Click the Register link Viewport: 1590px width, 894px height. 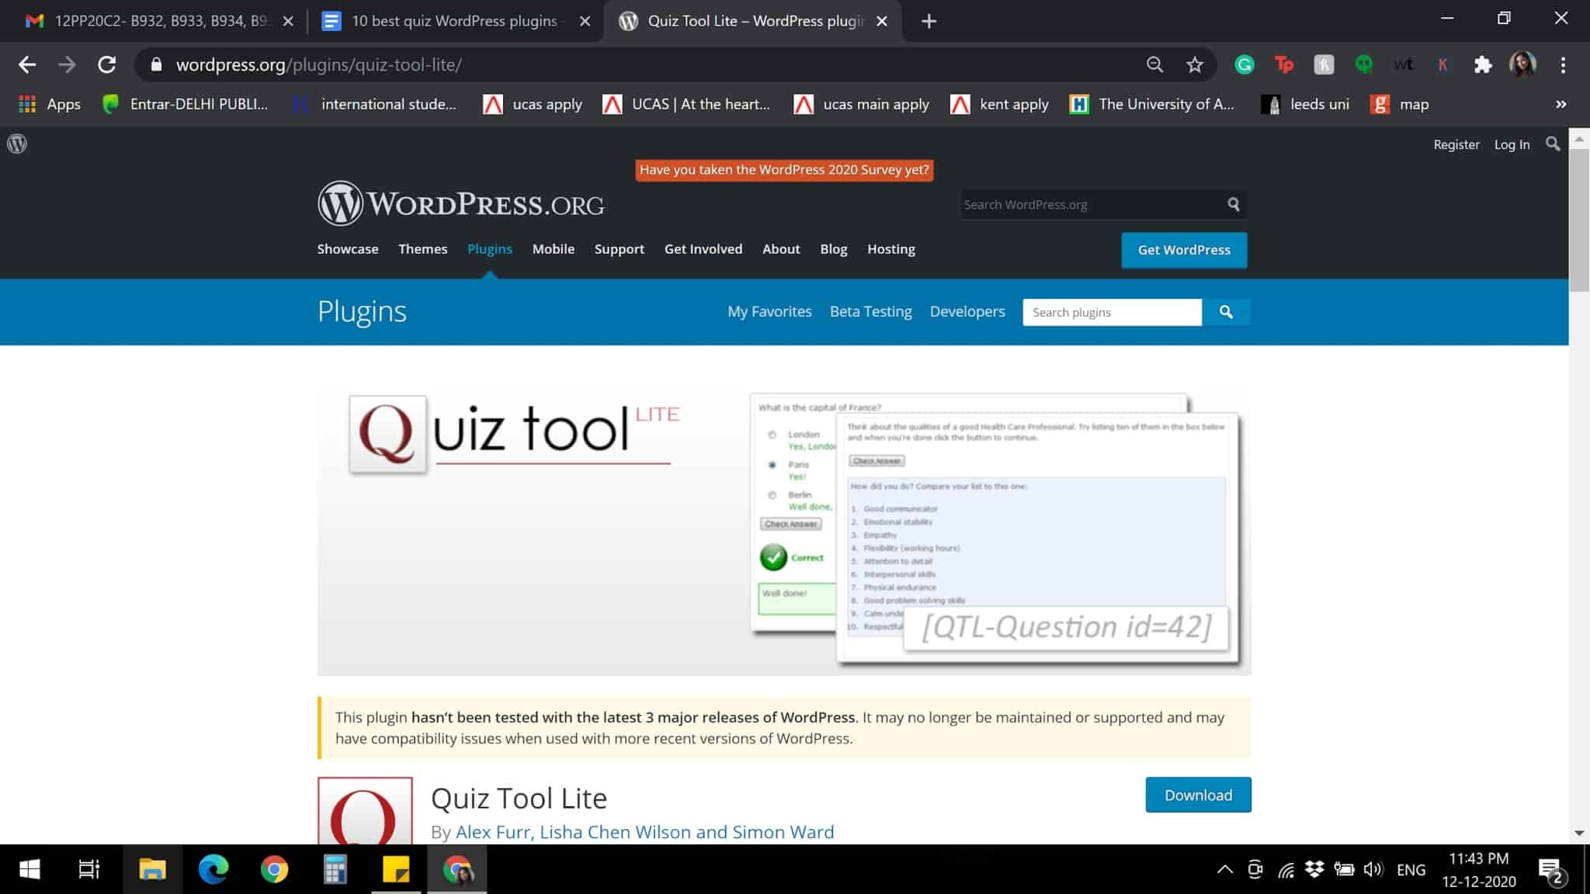click(x=1456, y=144)
